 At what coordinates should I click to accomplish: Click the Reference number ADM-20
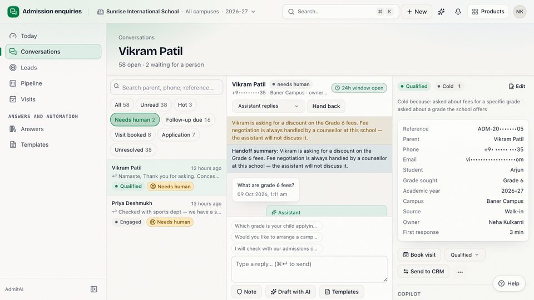click(501, 129)
